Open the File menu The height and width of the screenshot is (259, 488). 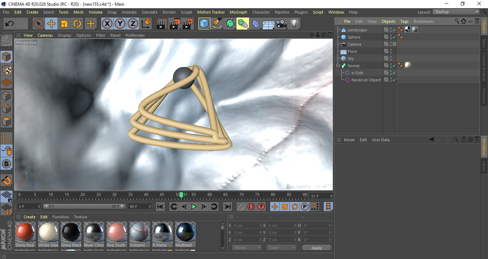[x=6, y=12]
